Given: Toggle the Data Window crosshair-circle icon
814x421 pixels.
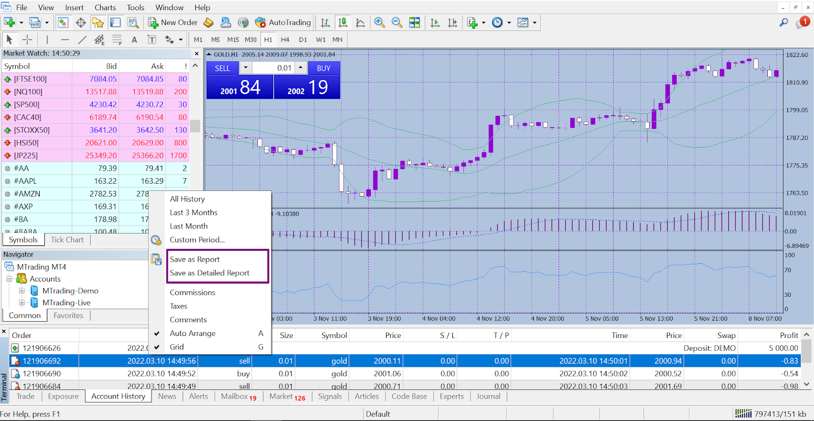Looking at the screenshot, I should coord(80,22).
